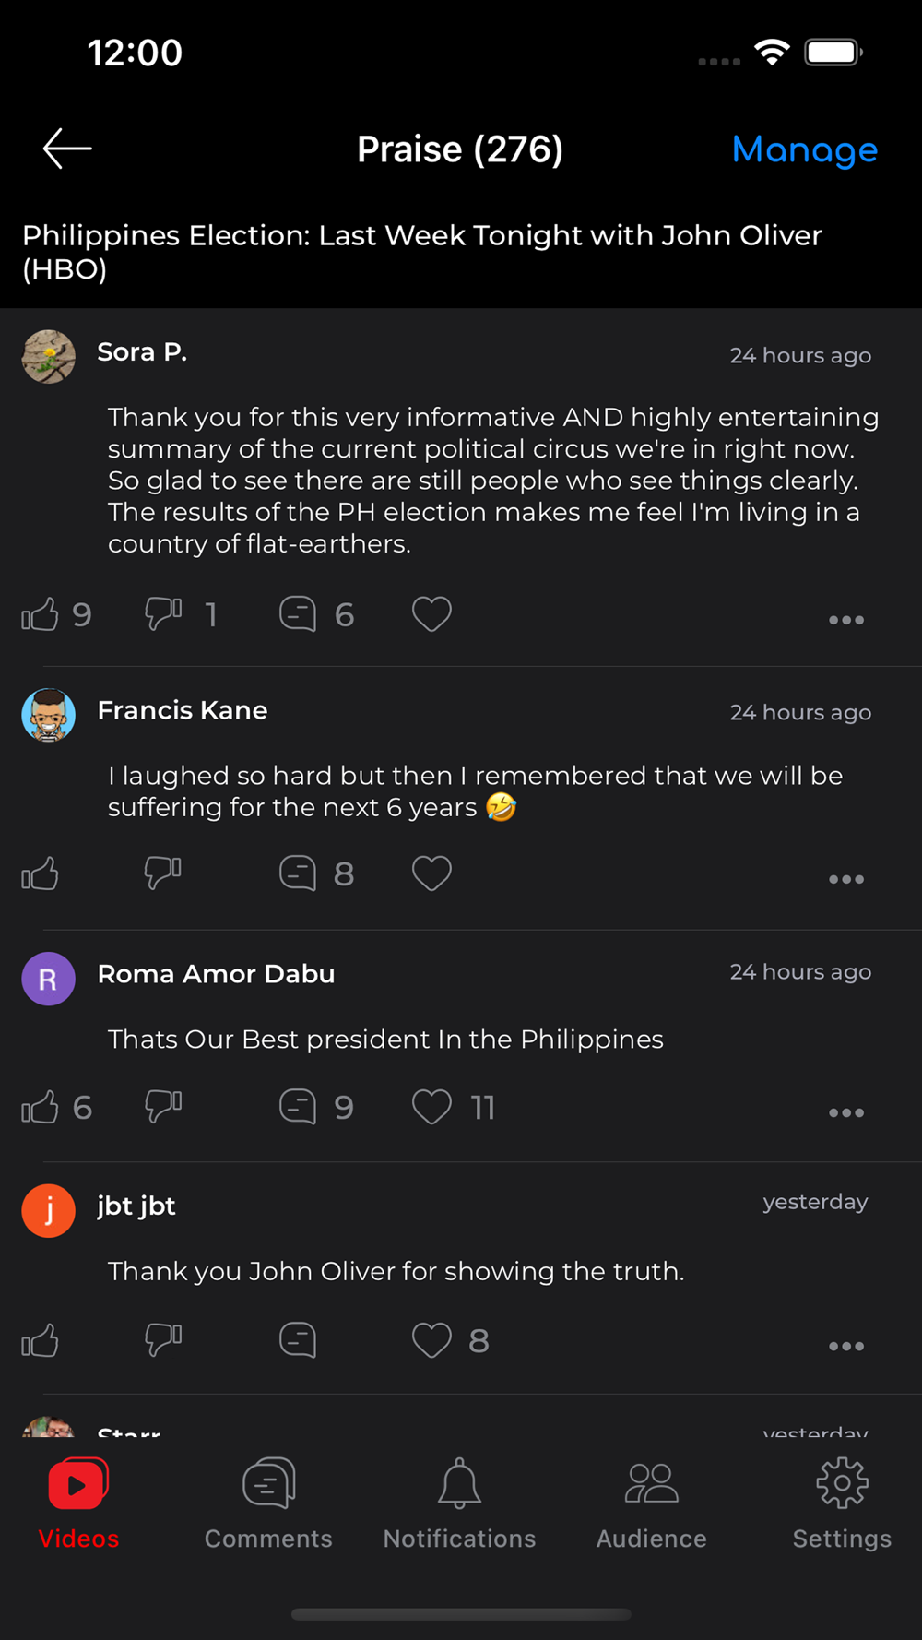Switch to the Comments tab
922x1640 pixels.
coord(268,1503)
